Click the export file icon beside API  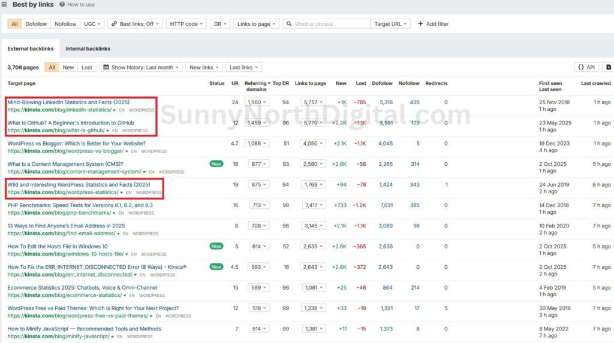[x=609, y=67]
